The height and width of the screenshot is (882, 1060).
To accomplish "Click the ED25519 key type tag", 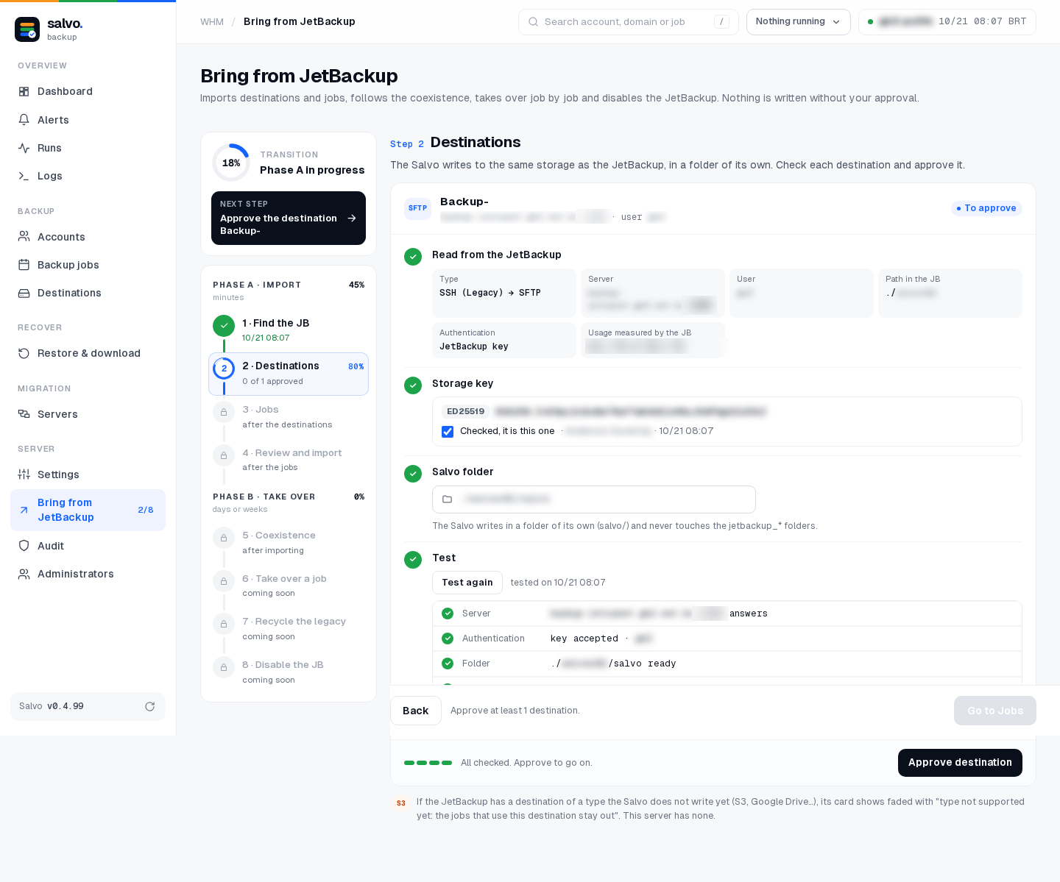I will click(x=466, y=411).
